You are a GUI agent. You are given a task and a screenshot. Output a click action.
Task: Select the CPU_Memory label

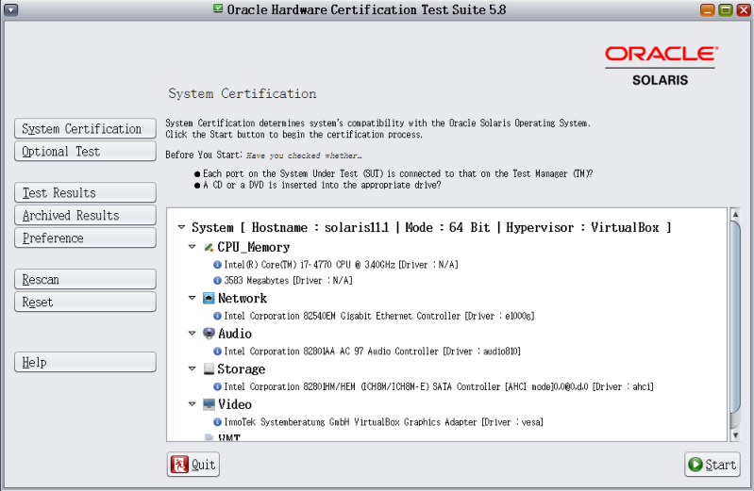[254, 247]
